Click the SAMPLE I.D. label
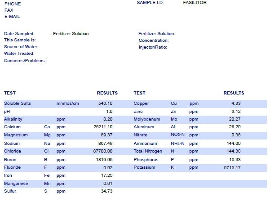Image resolution: width=270 pixels, height=198 pixels. [x=150, y=3]
